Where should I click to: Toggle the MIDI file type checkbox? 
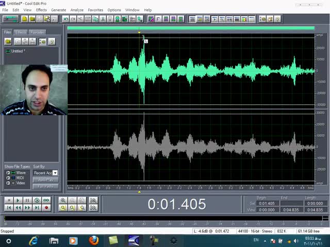8,178
